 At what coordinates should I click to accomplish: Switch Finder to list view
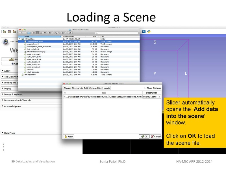(37, 33)
